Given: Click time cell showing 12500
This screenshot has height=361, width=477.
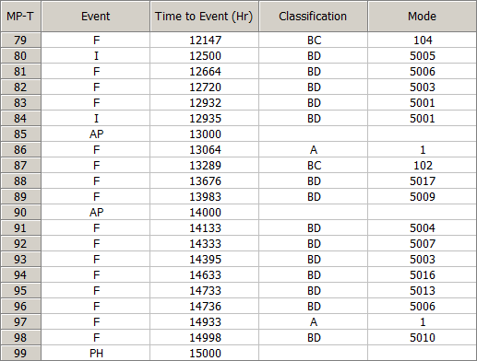Looking at the screenshot, I should coord(204,56).
